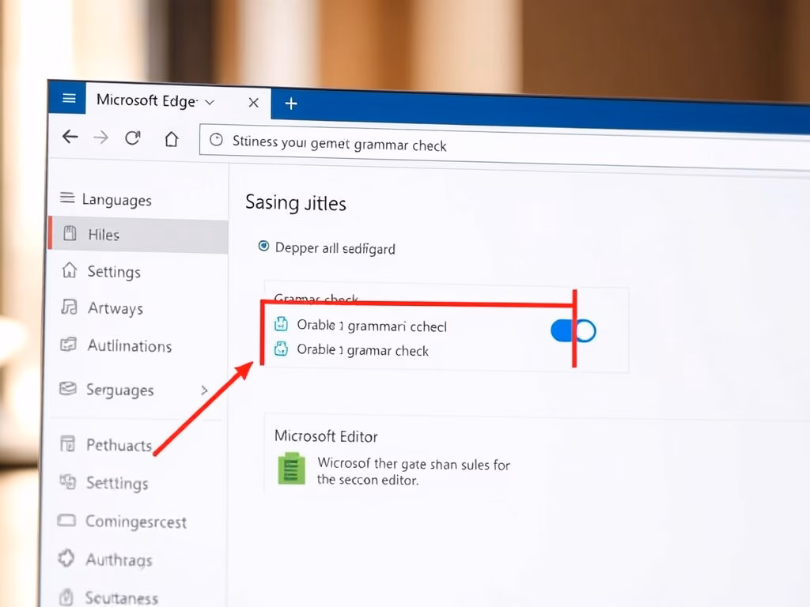This screenshot has height=607, width=810.
Task: Click the icon beside Orable gramar check
Action: 281,349
